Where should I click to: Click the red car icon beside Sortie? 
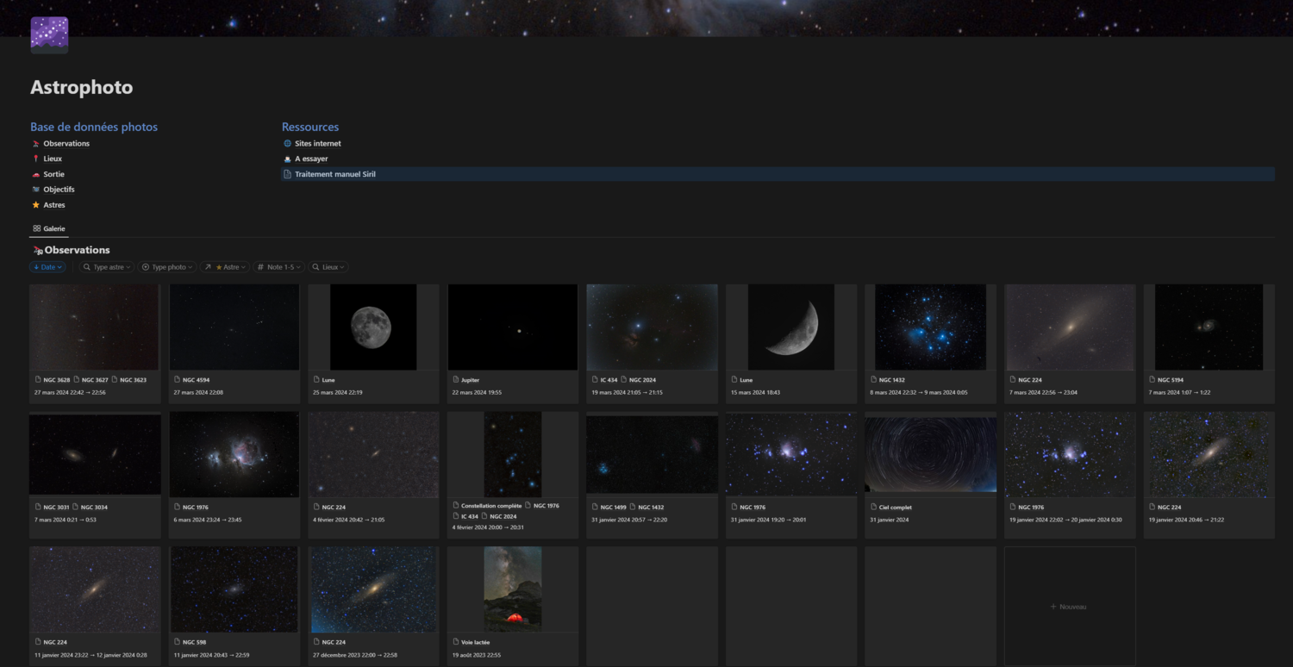click(x=35, y=174)
